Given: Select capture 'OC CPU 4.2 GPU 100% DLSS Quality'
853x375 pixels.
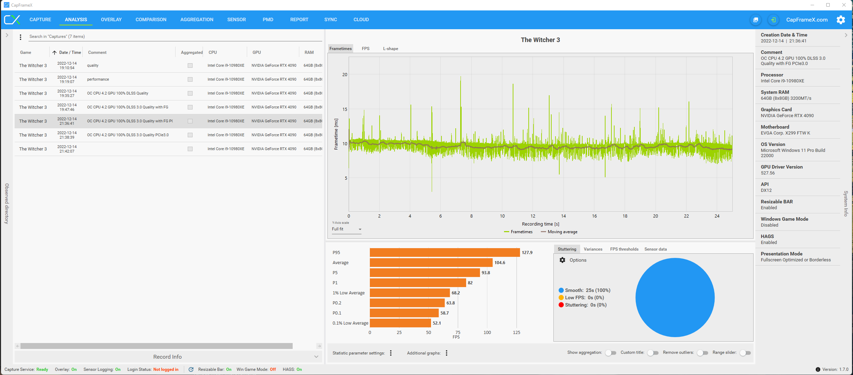Looking at the screenshot, I should [x=168, y=93].
